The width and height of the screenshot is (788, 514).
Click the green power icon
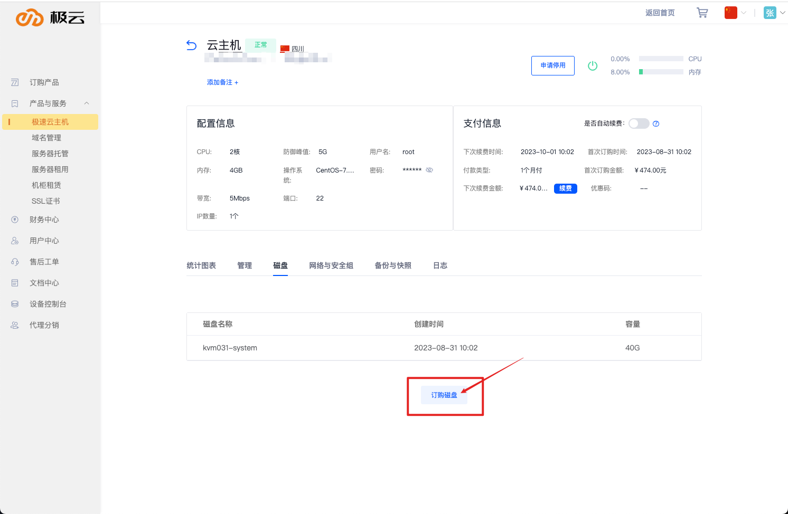point(593,66)
